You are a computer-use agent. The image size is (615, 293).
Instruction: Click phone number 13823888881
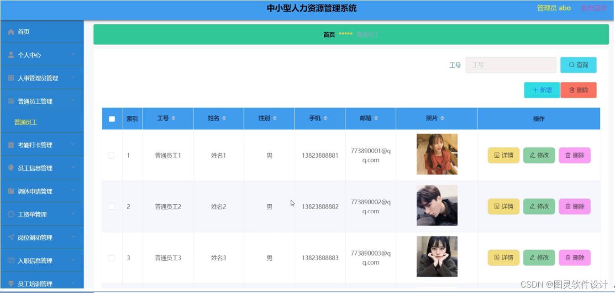[x=320, y=155]
